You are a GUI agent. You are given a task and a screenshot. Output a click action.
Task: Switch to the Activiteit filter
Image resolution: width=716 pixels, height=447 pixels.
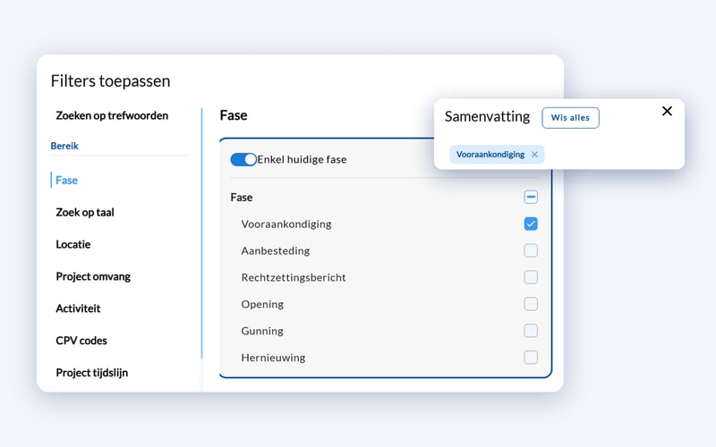pos(78,308)
